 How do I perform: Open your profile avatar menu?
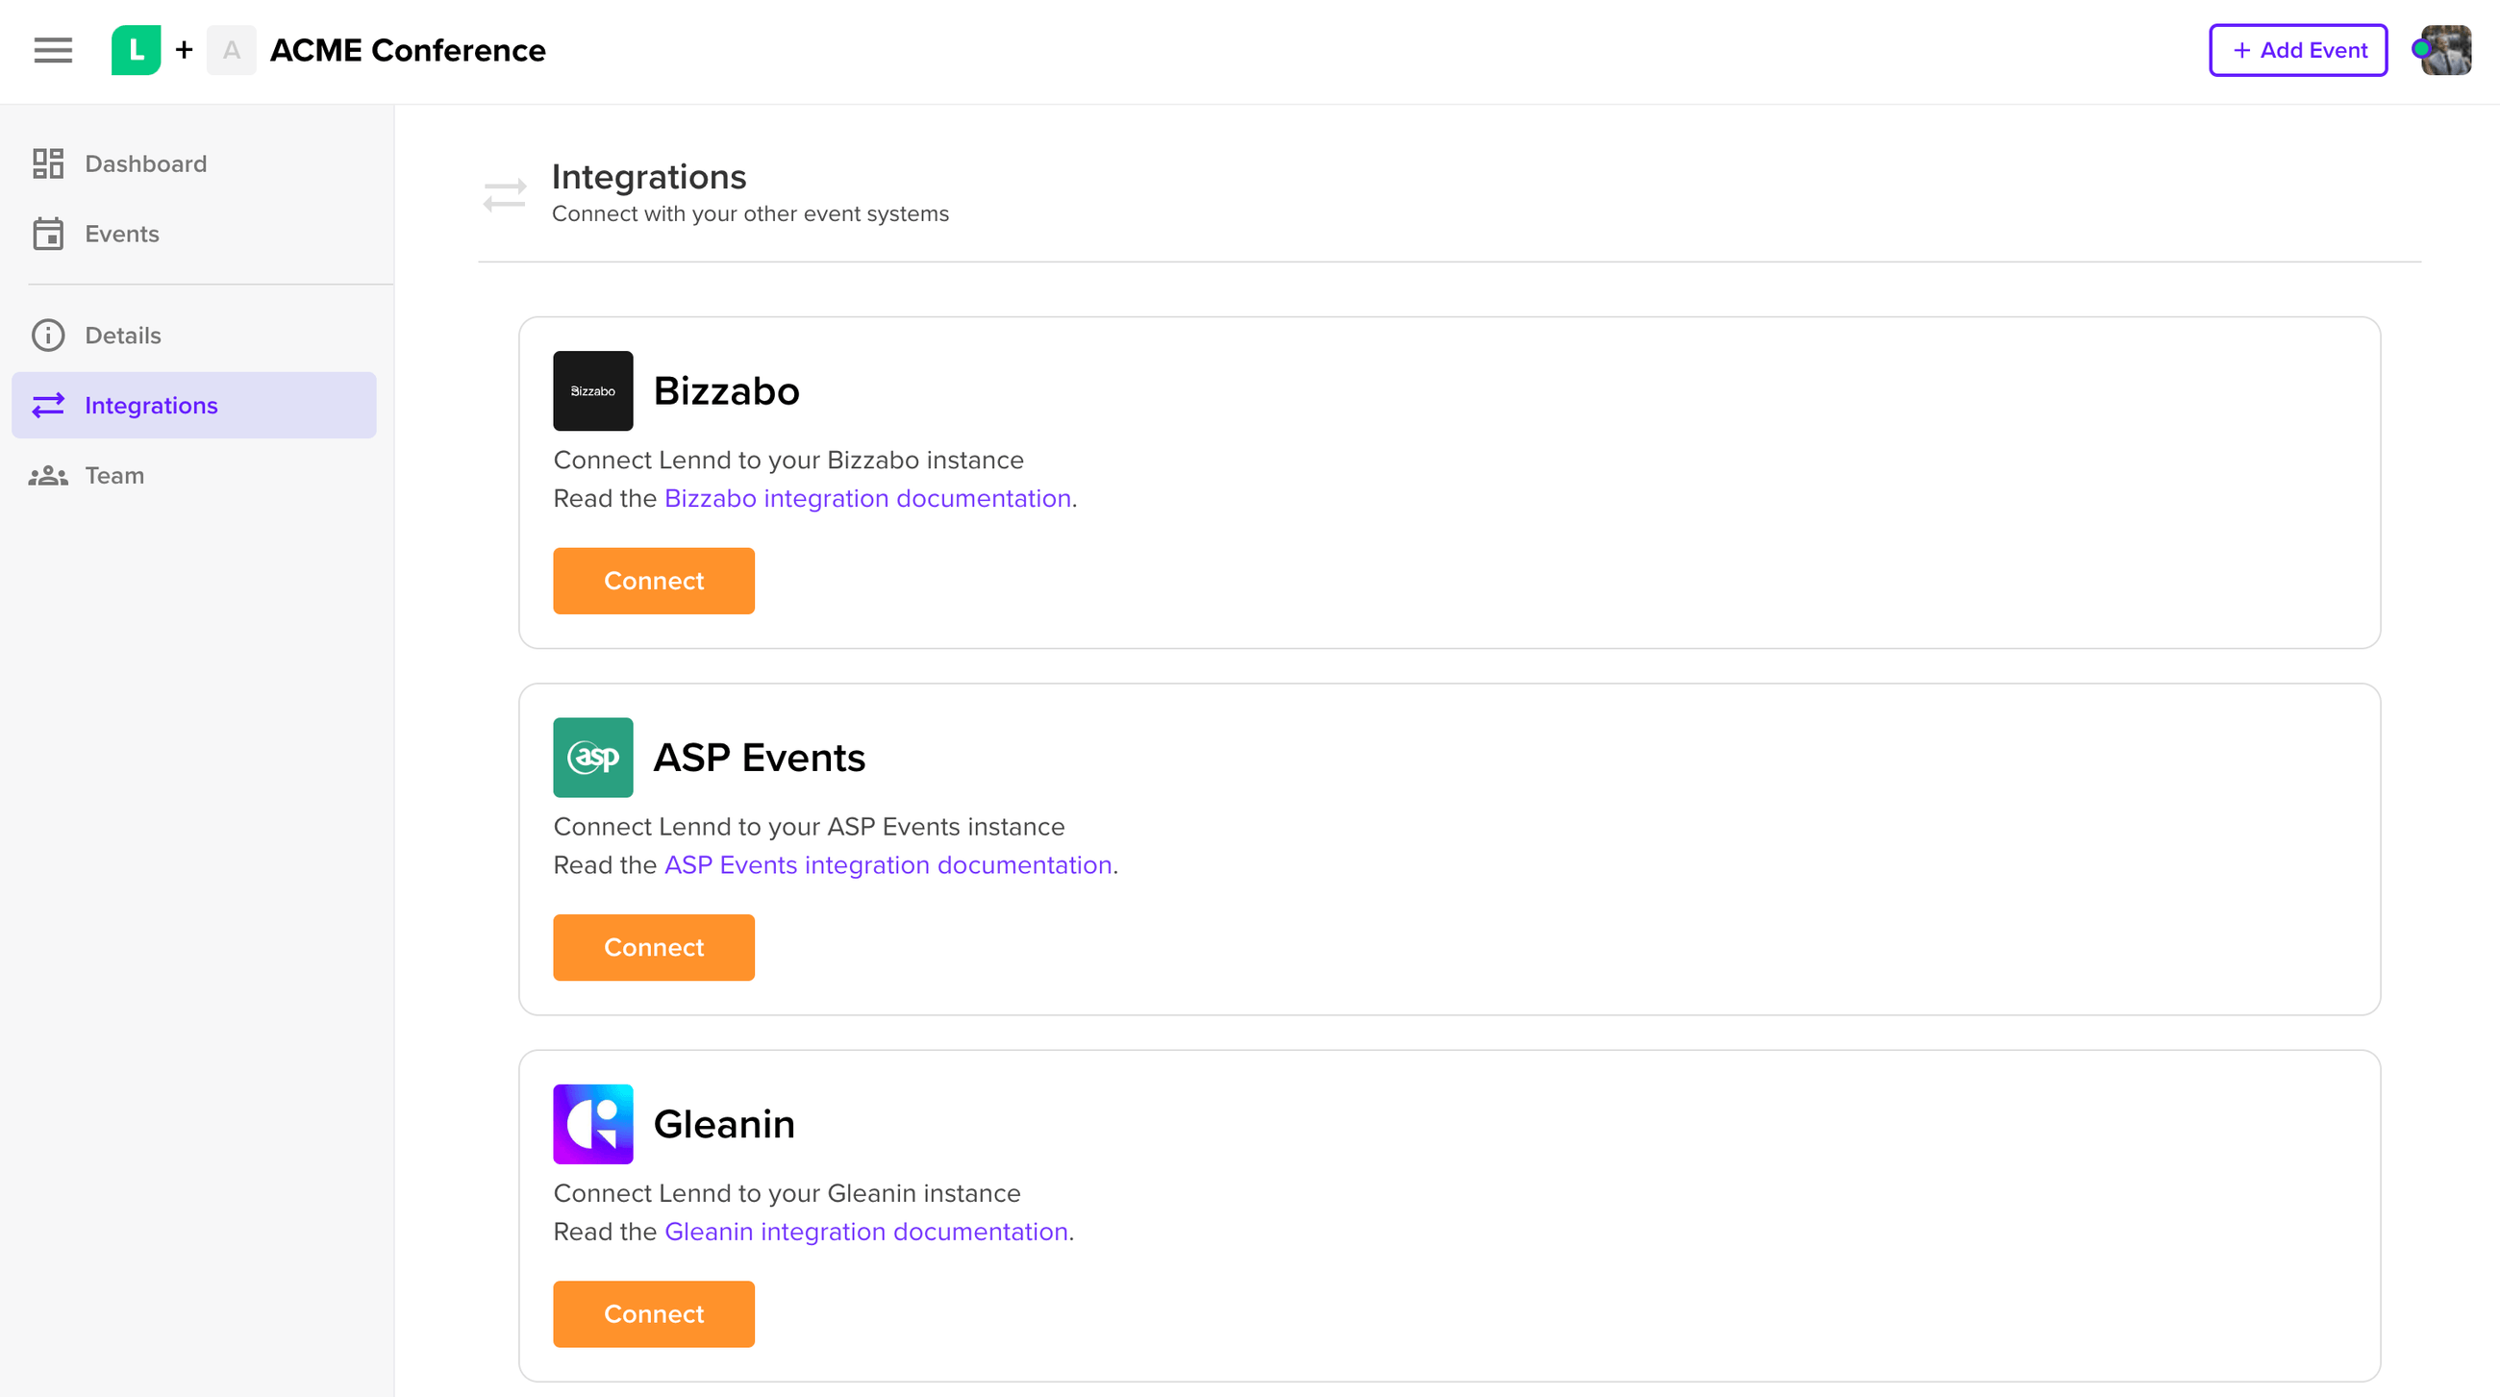pos(2442,50)
